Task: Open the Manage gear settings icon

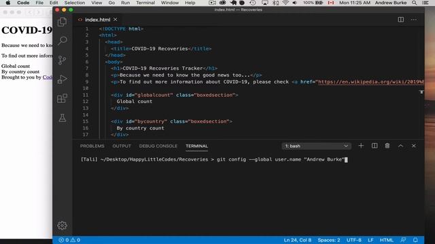Action: click(x=62, y=226)
